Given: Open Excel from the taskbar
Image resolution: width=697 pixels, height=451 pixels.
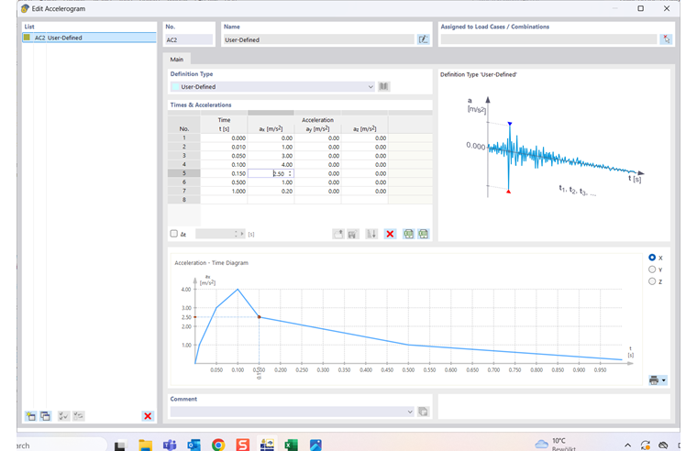Looking at the screenshot, I should click(x=291, y=445).
